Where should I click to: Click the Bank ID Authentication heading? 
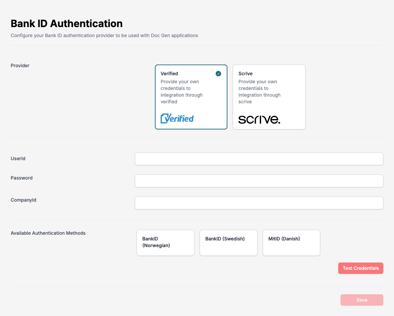(x=66, y=24)
